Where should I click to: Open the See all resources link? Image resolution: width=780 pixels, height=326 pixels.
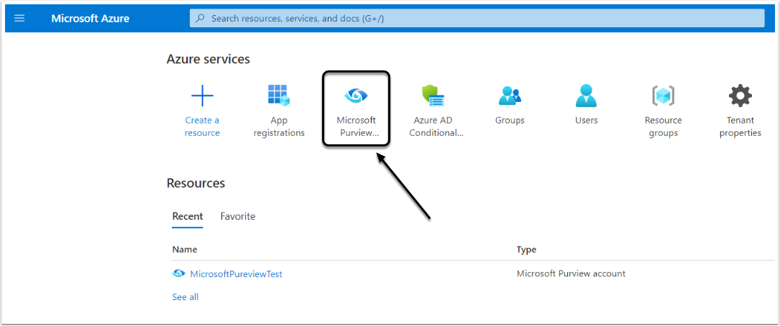click(185, 297)
